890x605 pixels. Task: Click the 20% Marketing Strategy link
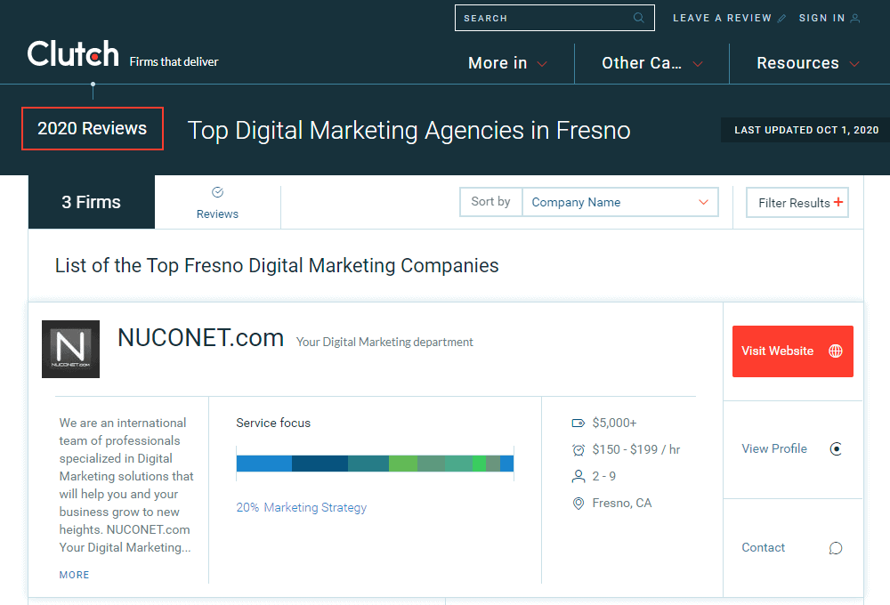click(302, 507)
